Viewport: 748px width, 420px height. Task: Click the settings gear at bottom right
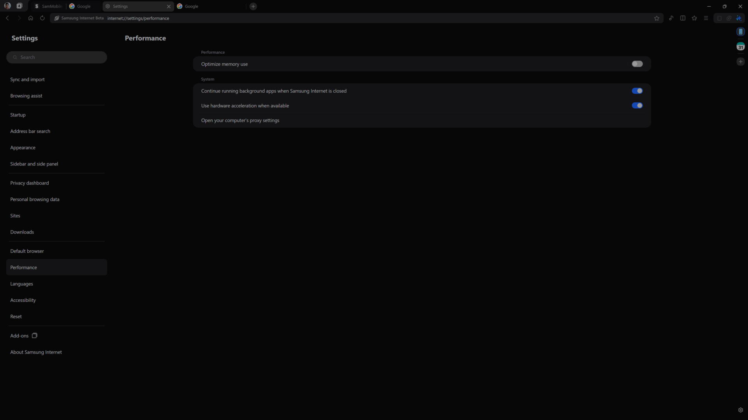tap(741, 410)
